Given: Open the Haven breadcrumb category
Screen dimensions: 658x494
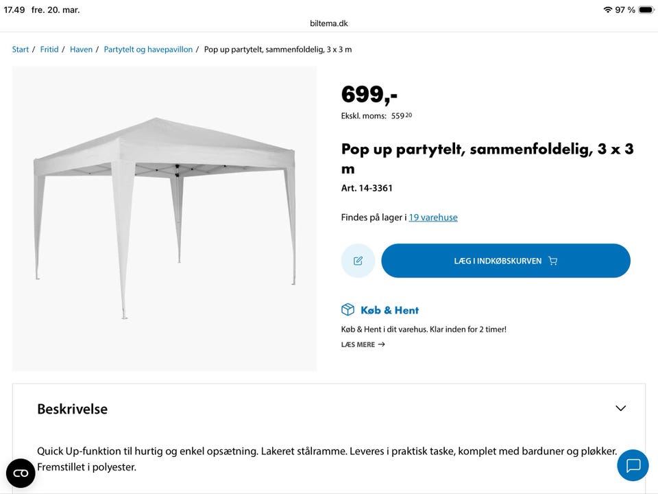Looking at the screenshot, I should 81,49.
